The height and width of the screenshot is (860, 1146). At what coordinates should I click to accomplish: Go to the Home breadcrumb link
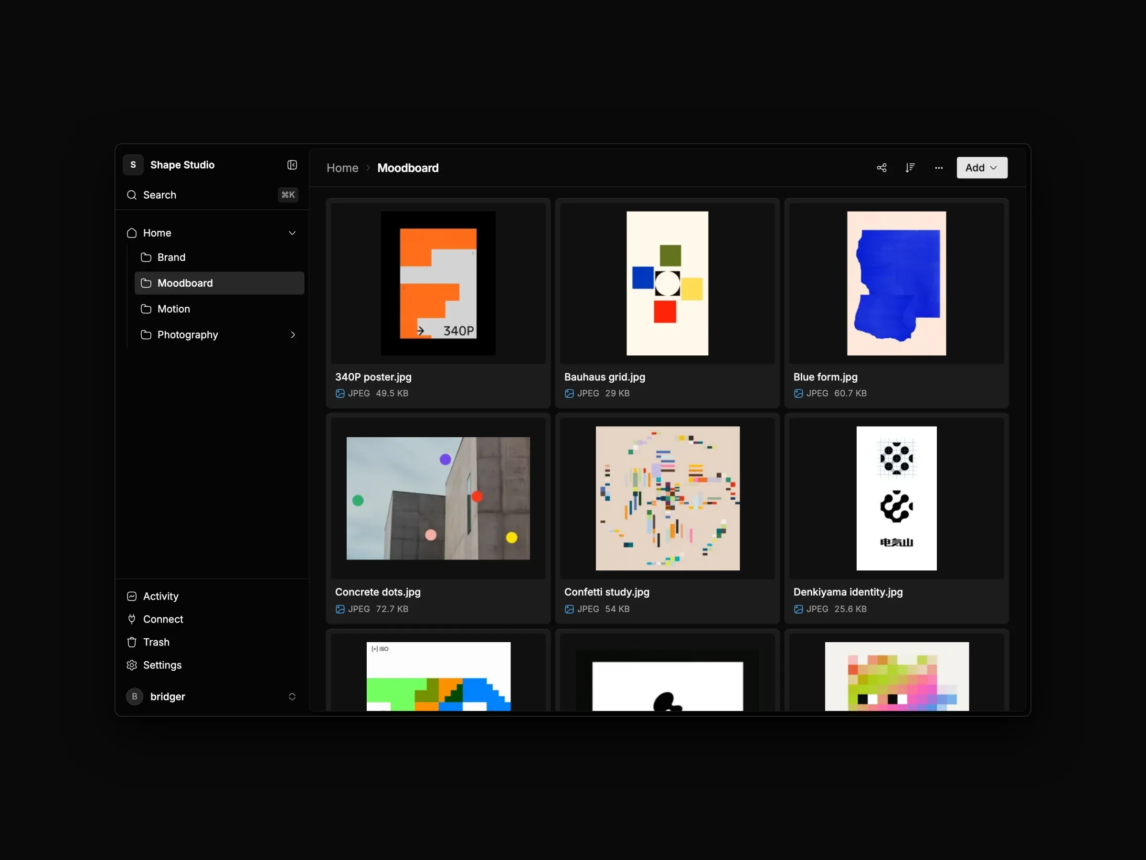(x=342, y=168)
